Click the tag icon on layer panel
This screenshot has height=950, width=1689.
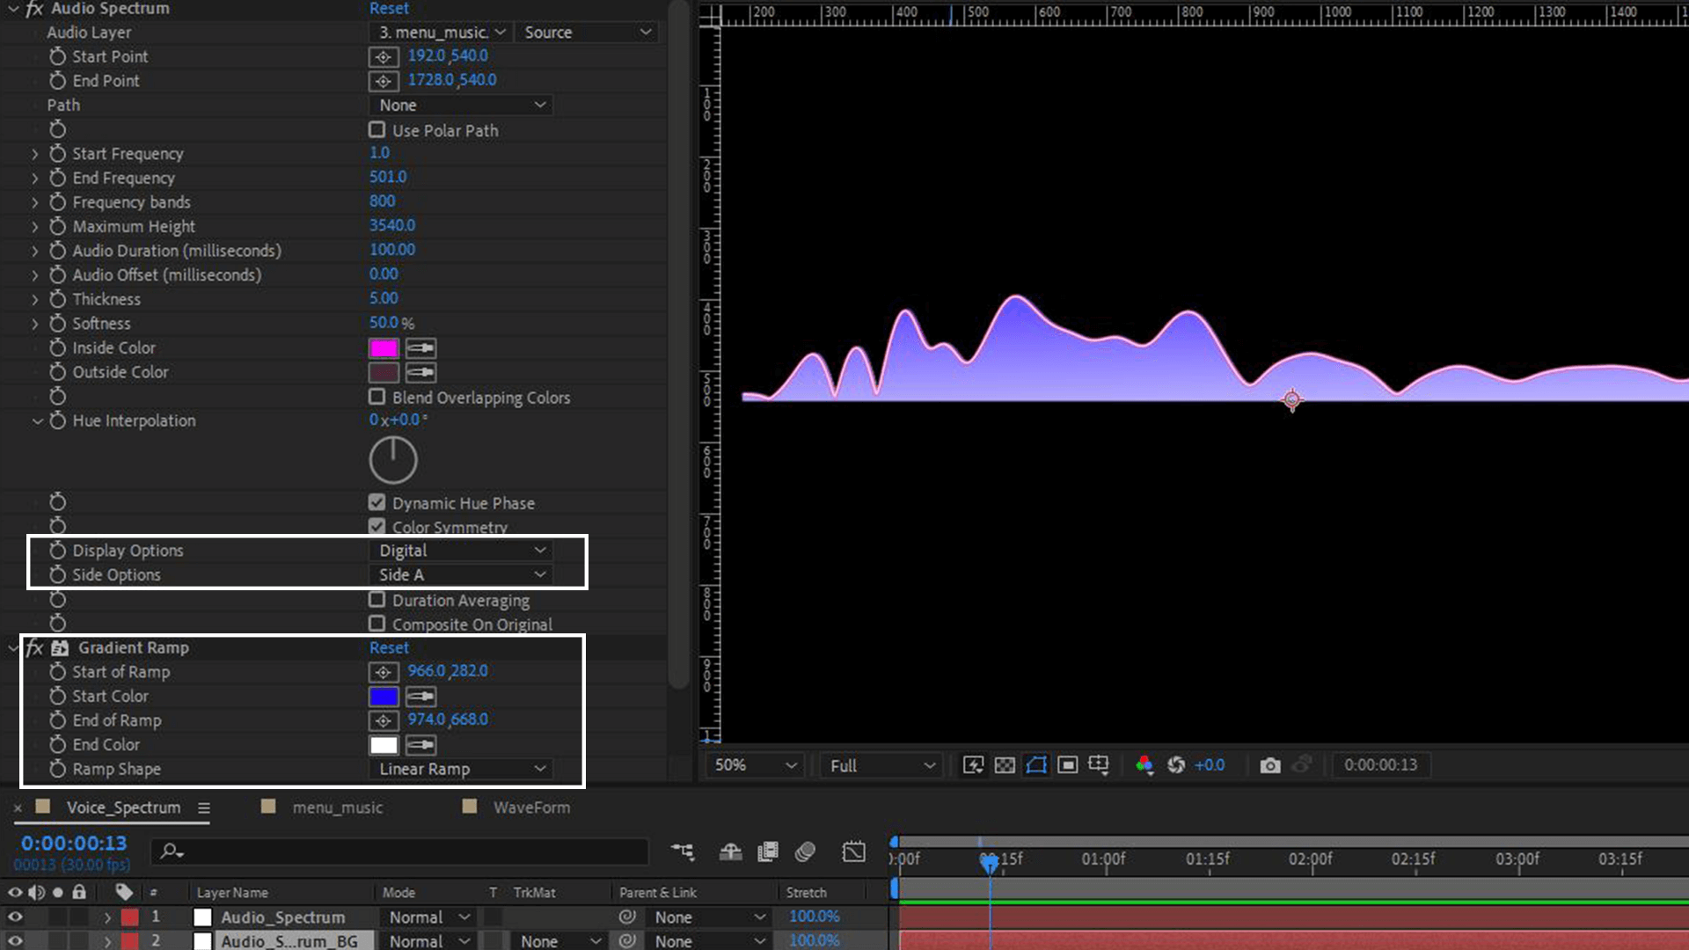(123, 891)
